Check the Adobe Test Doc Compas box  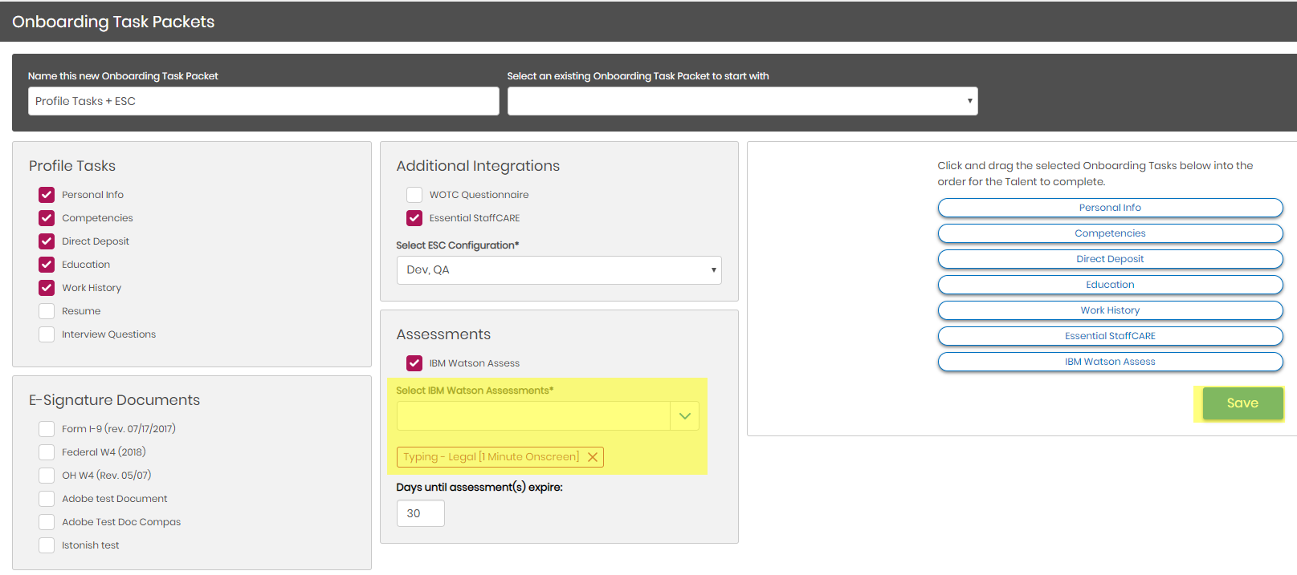pos(47,522)
